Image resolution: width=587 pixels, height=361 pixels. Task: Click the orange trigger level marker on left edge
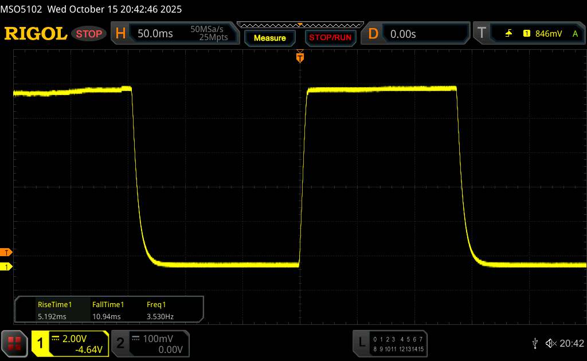click(6, 253)
